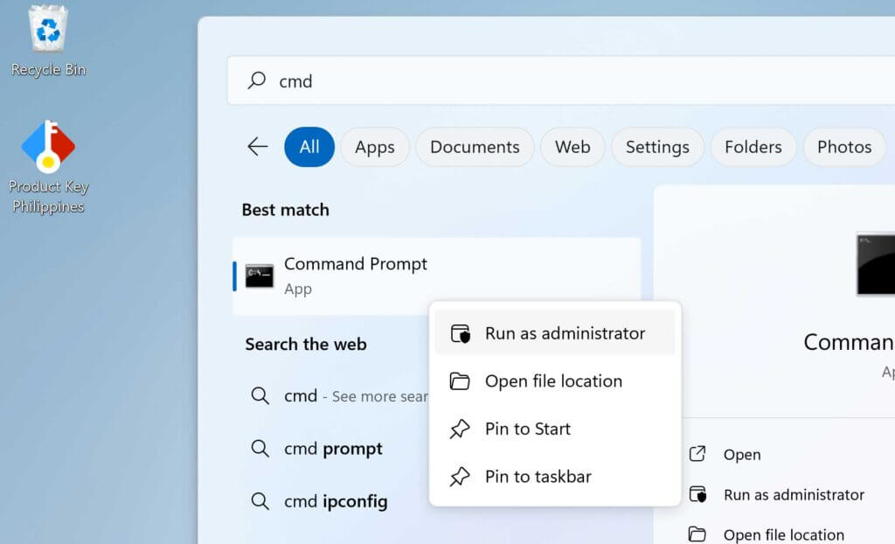The image size is (895, 544).
Task: Click magnifier icon next to cmd prompt
Action: click(x=260, y=449)
